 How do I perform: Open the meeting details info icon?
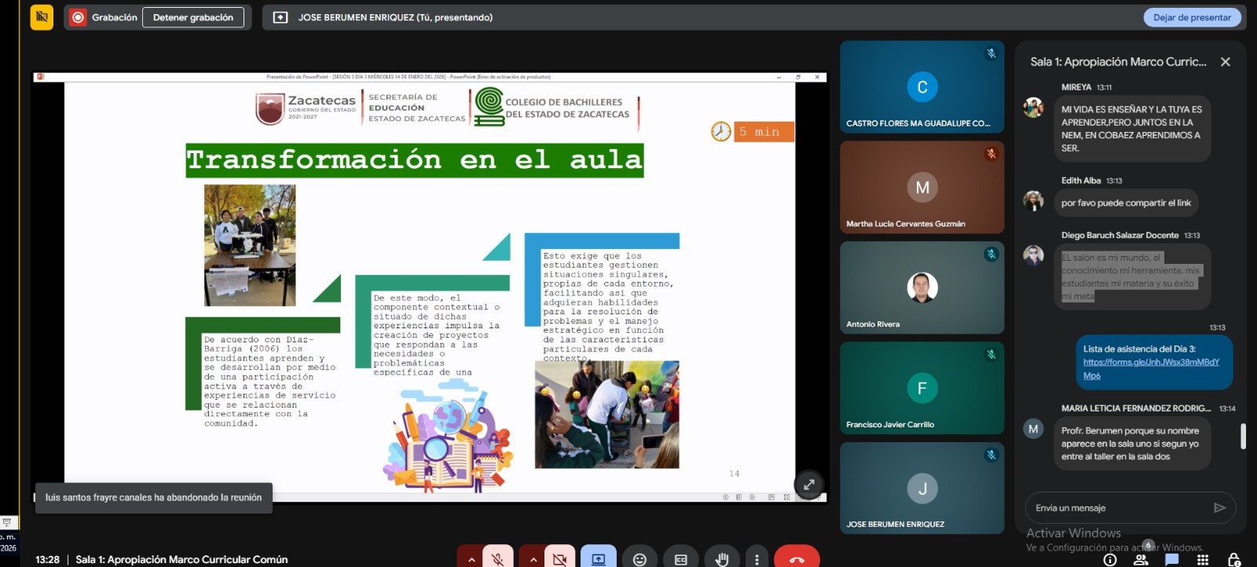pyautogui.click(x=1110, y=559)
